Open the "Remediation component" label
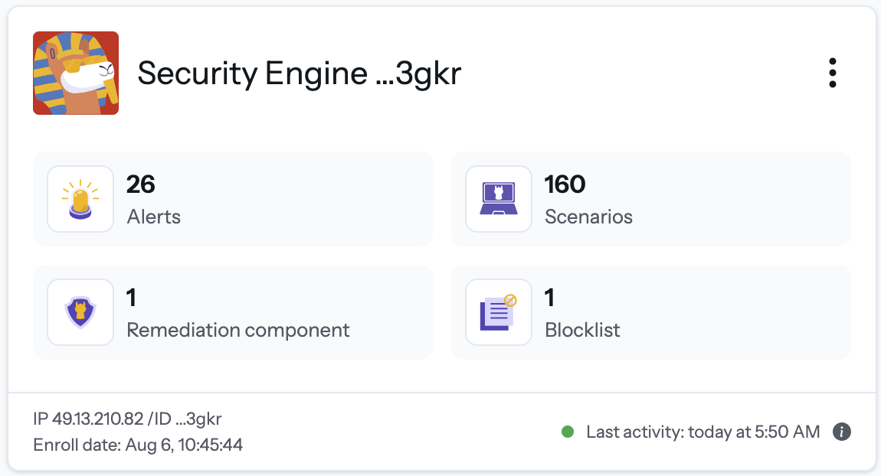881x476 pixels. tap(238, 330)
